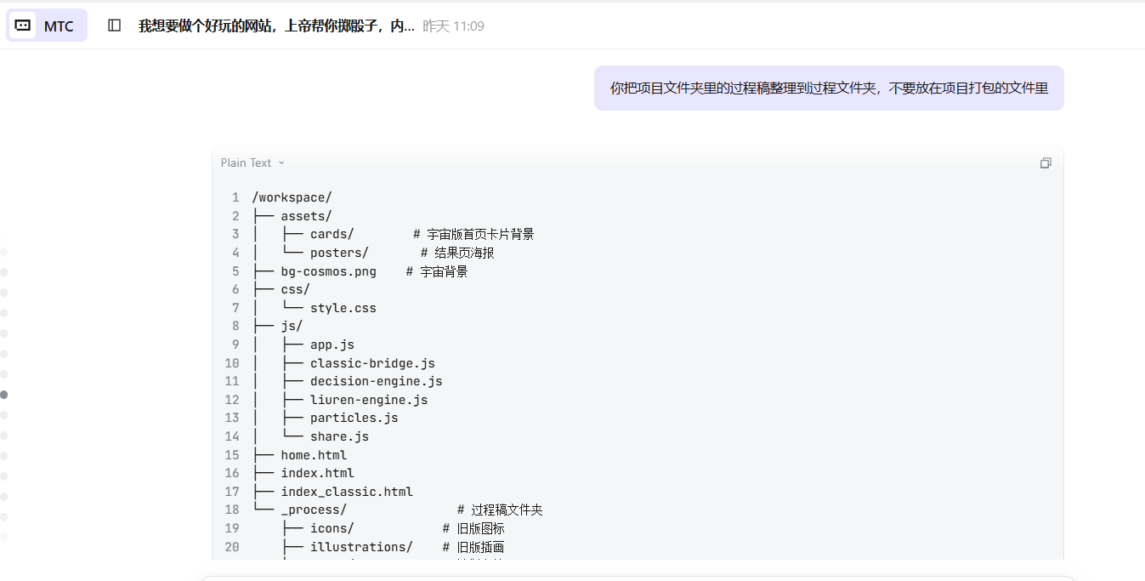Image resolution: width=1145 pixels, height=581 pixels.
Task: Click the app.js line in code block
Action: 332,345
